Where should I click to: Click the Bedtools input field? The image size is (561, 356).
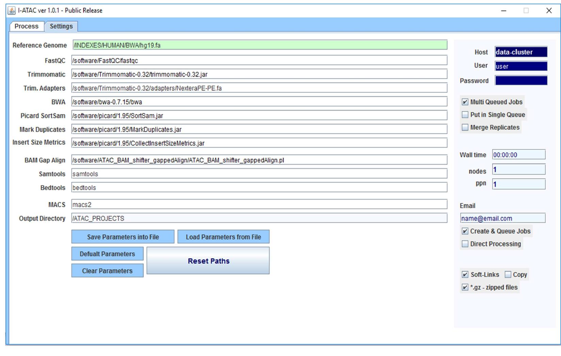tap(259, 188)
